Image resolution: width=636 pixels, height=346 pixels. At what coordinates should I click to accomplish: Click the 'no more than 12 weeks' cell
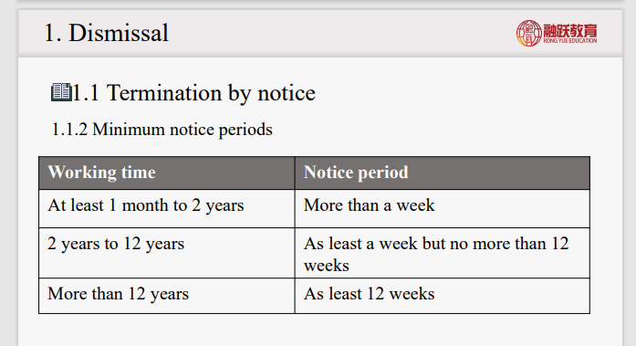443,253
